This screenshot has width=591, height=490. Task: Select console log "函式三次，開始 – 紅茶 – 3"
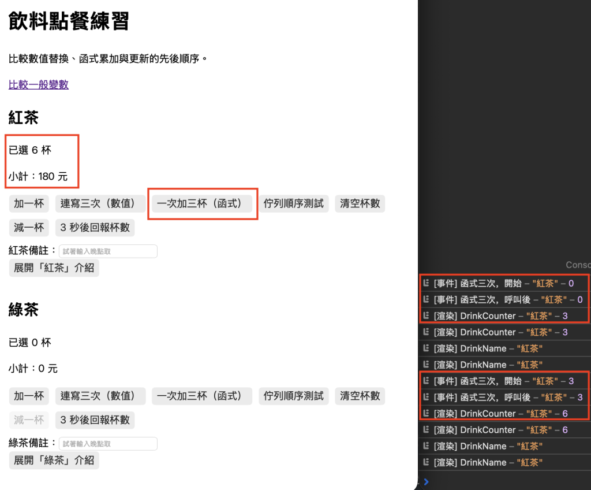click(x=505, y=381)
